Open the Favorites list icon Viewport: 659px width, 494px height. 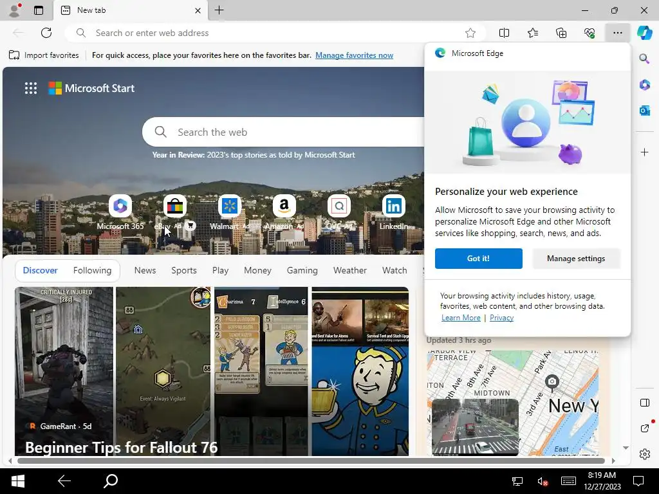pyautogui.click(x=532, y=33)
